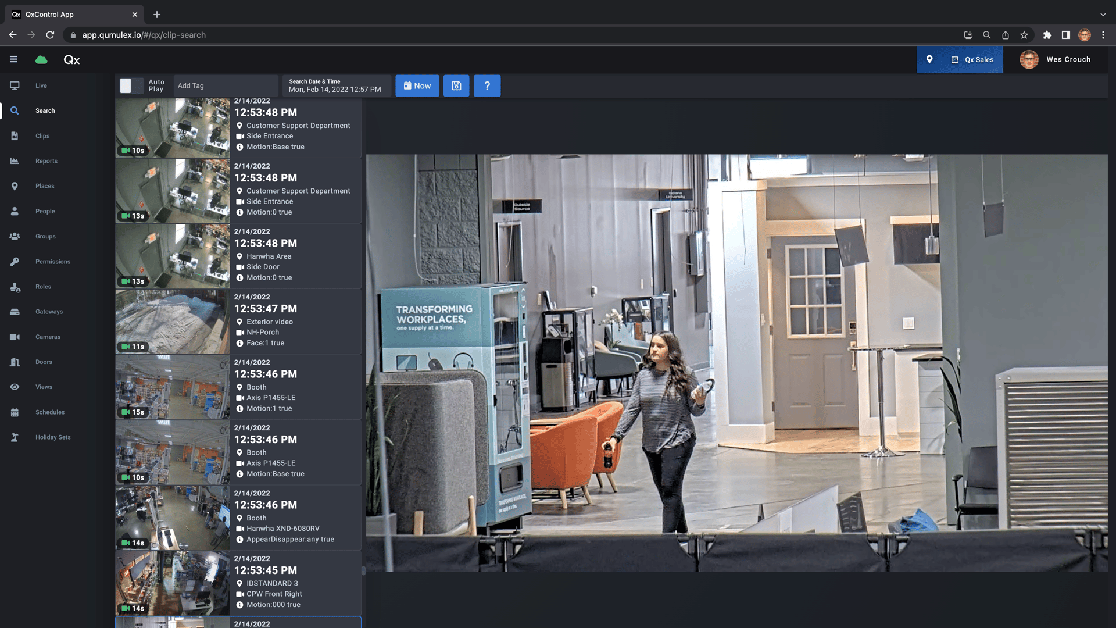
Task: Click the Doors sidebar icon
Action: tap(15, 362)
